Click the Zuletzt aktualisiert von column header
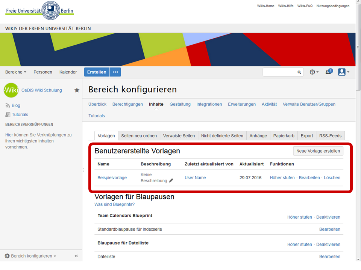Screen dimensions: 361x270 [x=209, y=164]
